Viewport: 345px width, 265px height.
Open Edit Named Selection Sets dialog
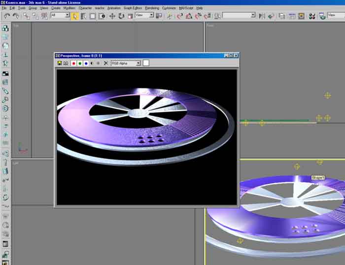click(x=218, y=16)
